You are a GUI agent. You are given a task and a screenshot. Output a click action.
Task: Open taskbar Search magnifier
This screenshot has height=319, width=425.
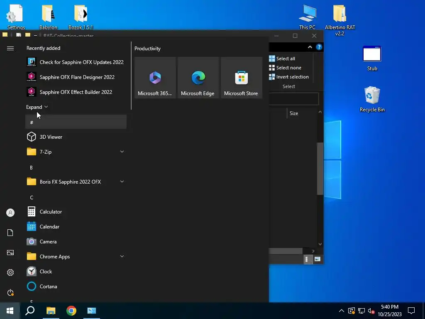[30, 311]
